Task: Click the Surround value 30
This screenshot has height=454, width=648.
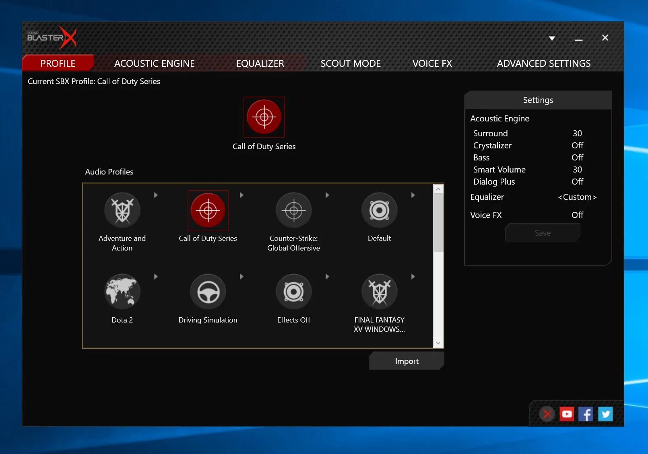Action: [x=577, y=134]
